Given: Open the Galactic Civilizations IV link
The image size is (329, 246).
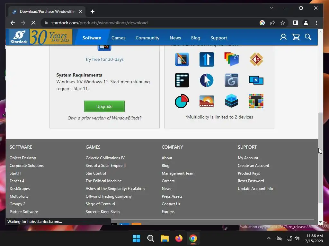Looking at the screenshot, I should point(105,158).
